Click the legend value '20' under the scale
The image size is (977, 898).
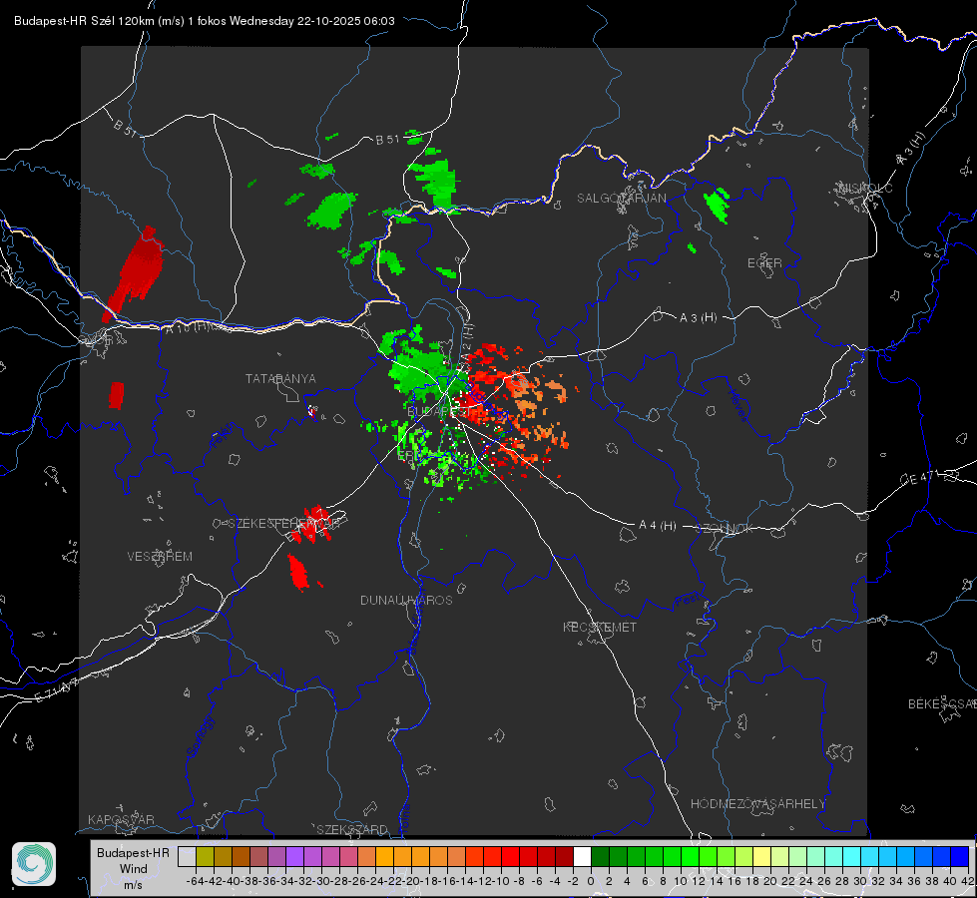click(x=770, y=881)
